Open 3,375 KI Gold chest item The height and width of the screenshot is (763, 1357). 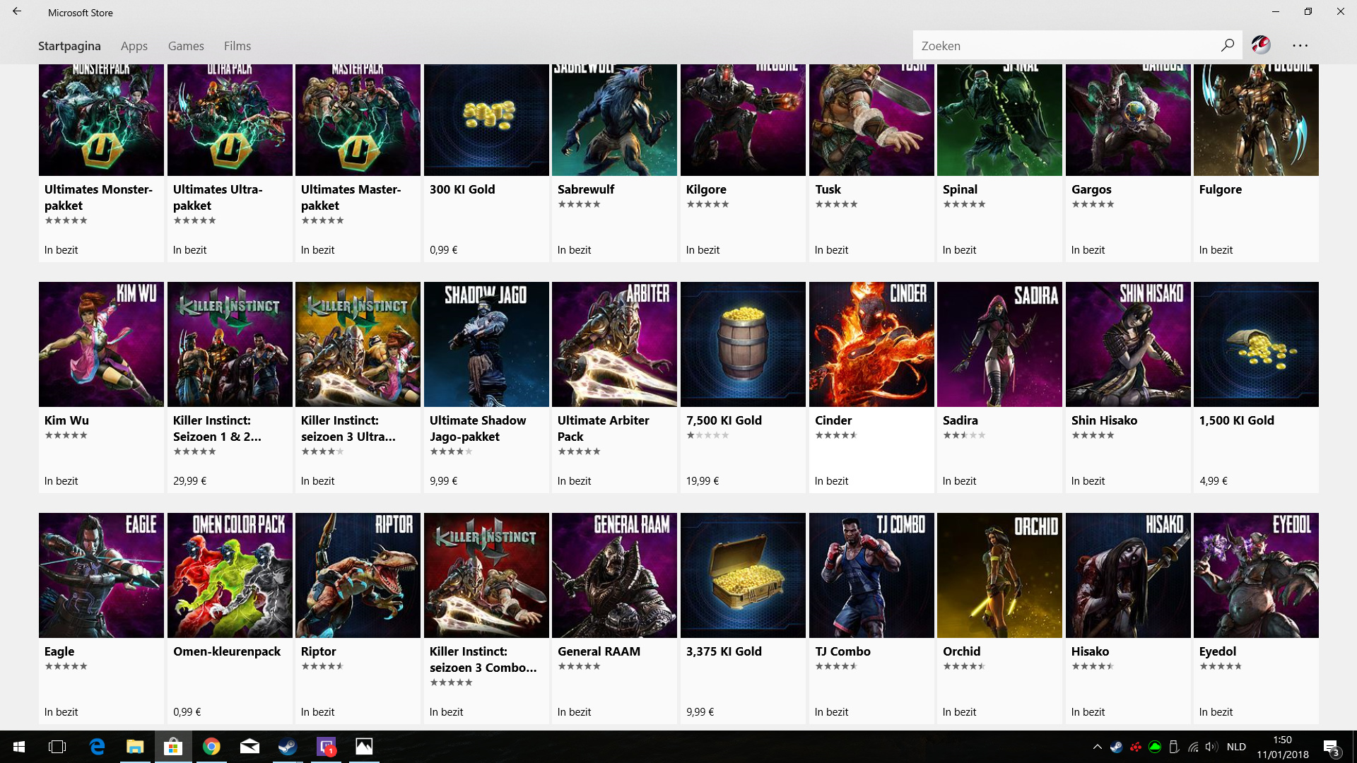(743, 618)
